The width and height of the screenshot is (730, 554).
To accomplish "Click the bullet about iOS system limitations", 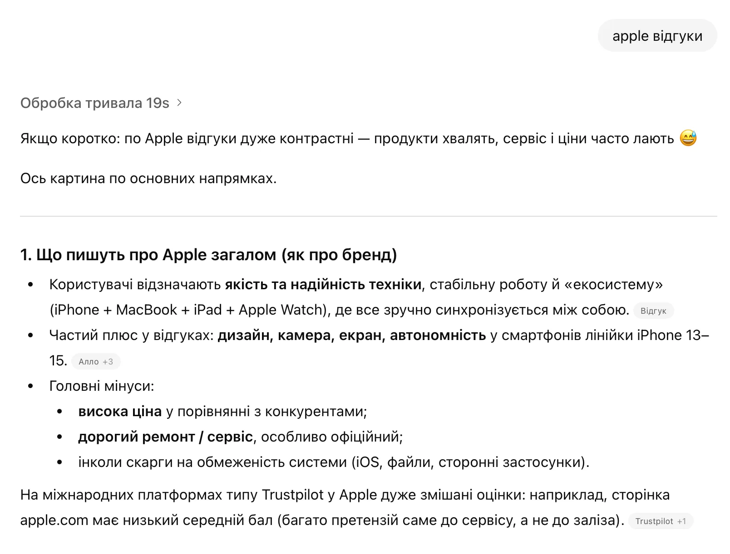I will point(333,462).
